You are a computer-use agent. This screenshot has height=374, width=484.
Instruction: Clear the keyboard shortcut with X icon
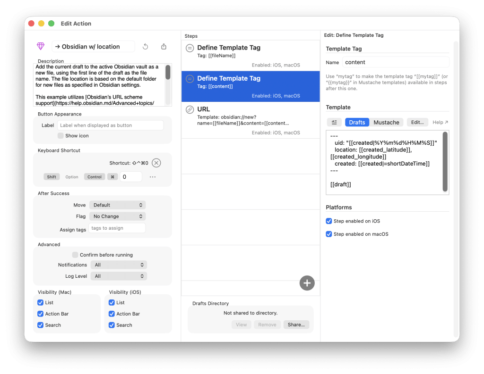(x=156, y=163)
